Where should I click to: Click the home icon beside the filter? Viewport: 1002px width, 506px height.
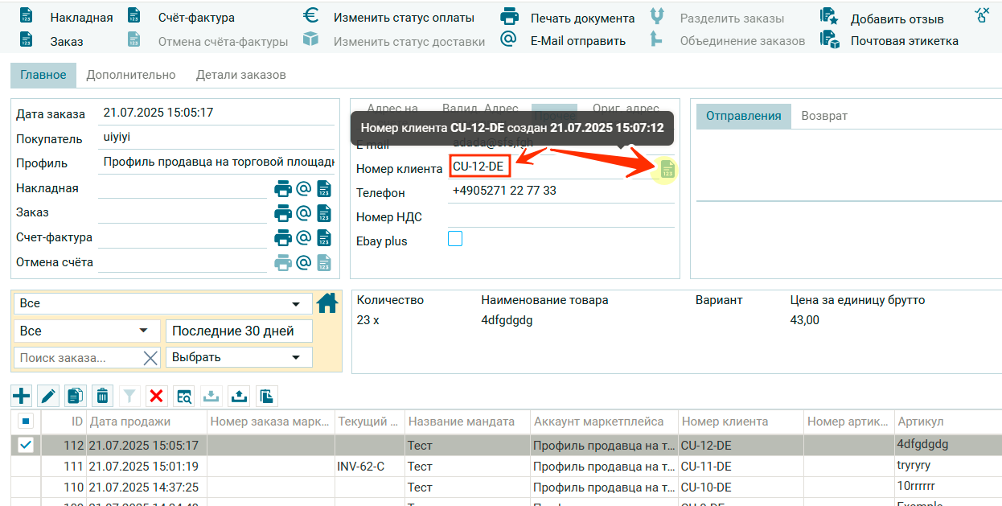click(x=326, y=302)
